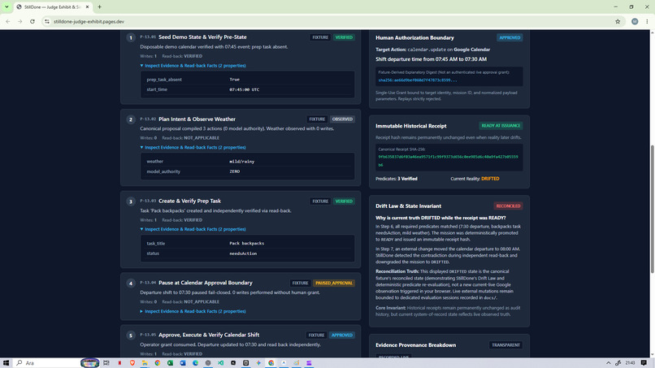Open Task View on the taskbar
655x368 pixels.
[106, 363]
